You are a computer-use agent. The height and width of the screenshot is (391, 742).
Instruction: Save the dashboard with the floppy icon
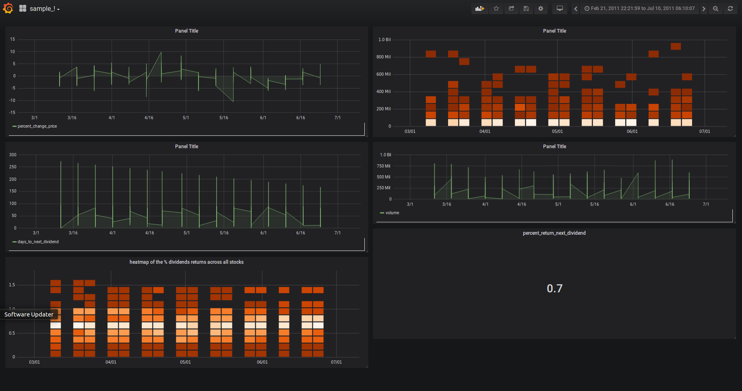click(526, 8)
